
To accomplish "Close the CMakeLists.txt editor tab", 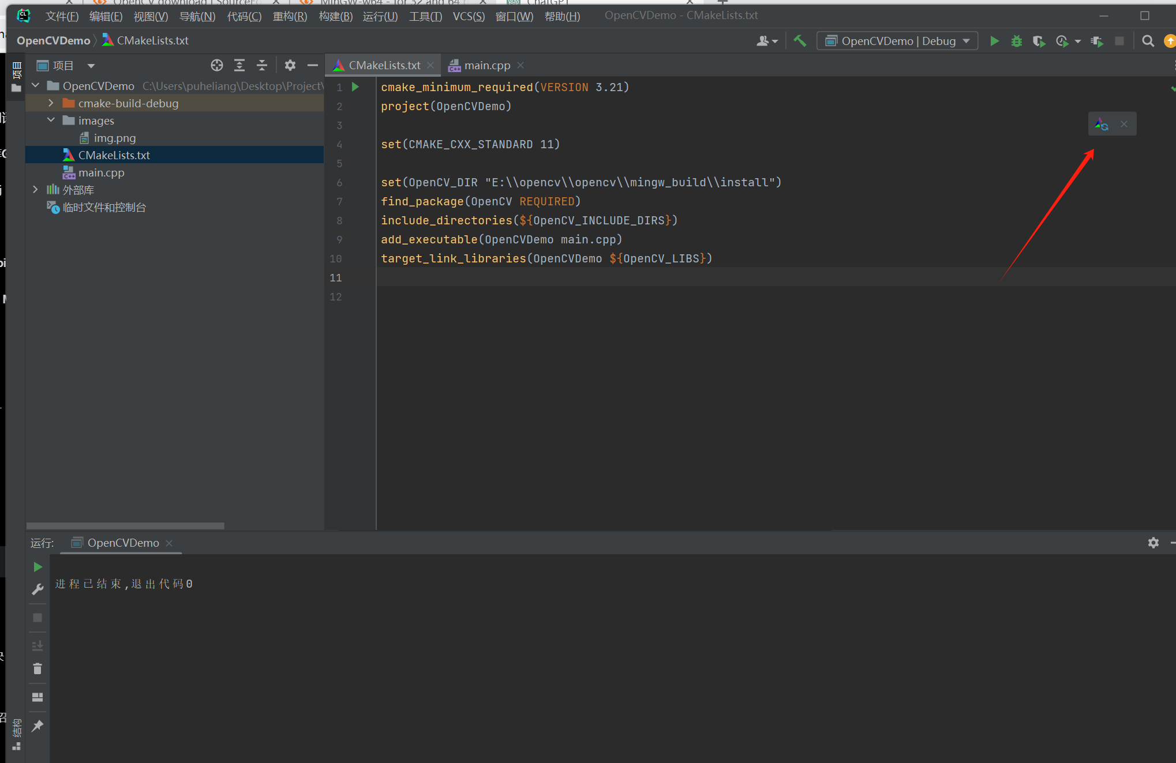I will [x=430, y=65].
